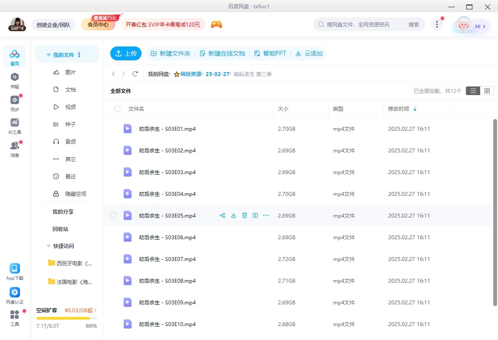Click the 上传 upload button
The image size is (498, 340).
pyautogui.click(x=125, y=53)
